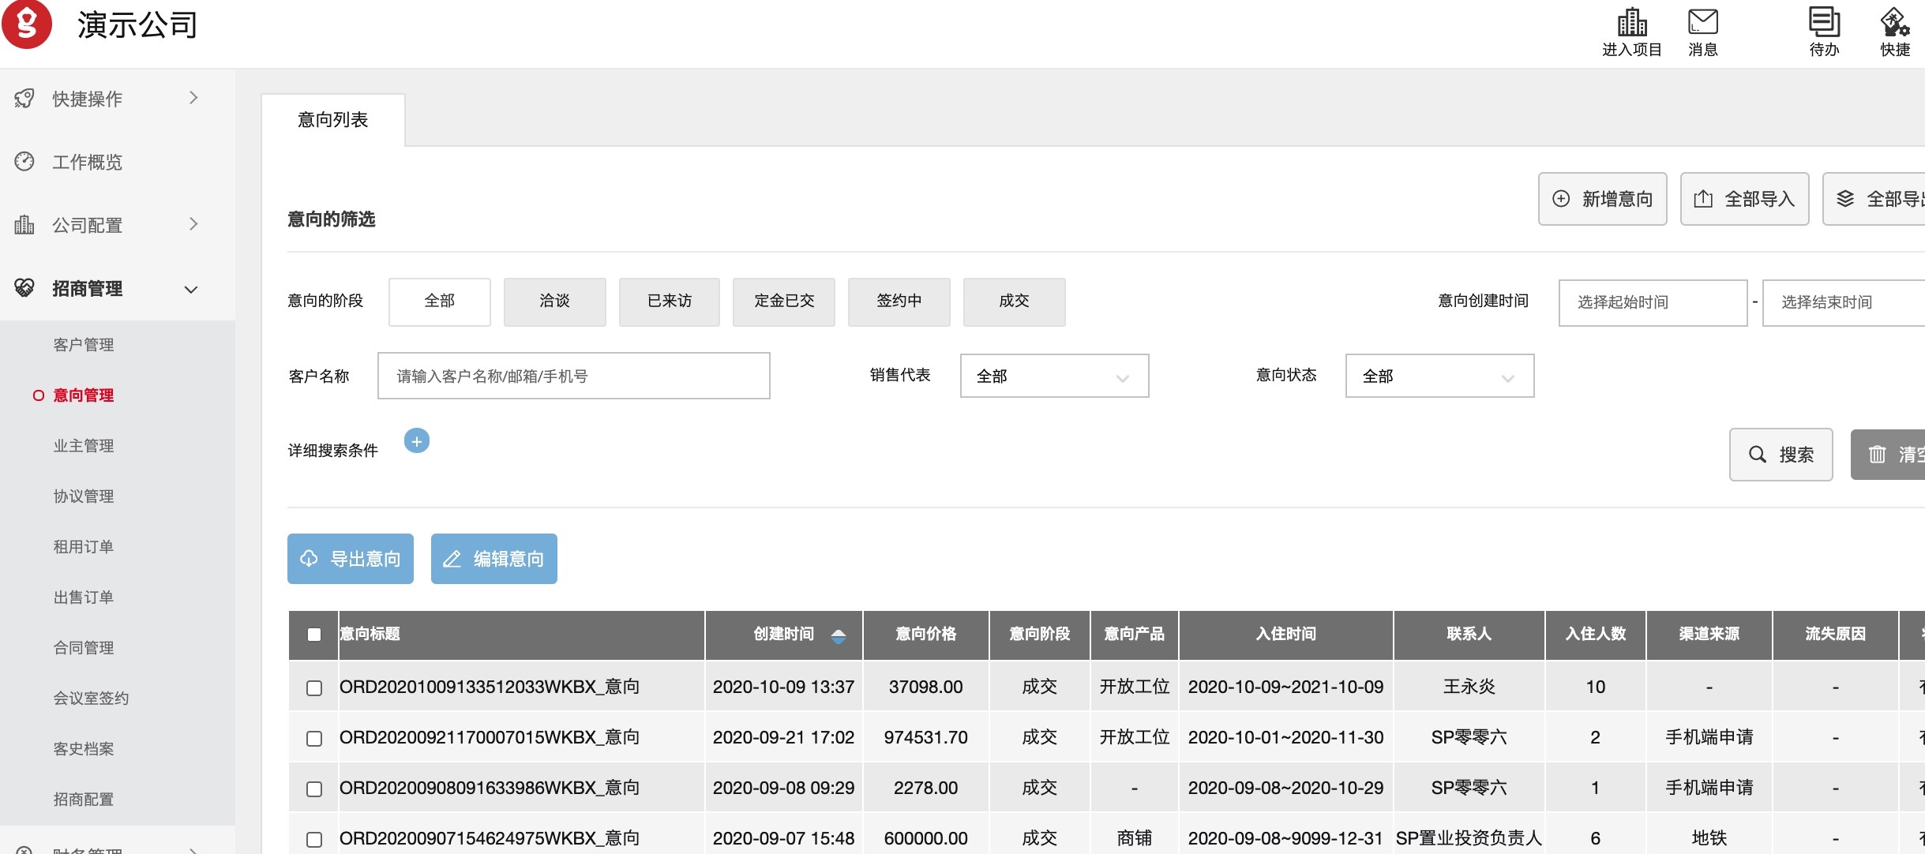This screenshot has height=854, width=1925.
Task: Filter by the 洽谈 stage
Action: pyautogui.click(x=554, y=302)
